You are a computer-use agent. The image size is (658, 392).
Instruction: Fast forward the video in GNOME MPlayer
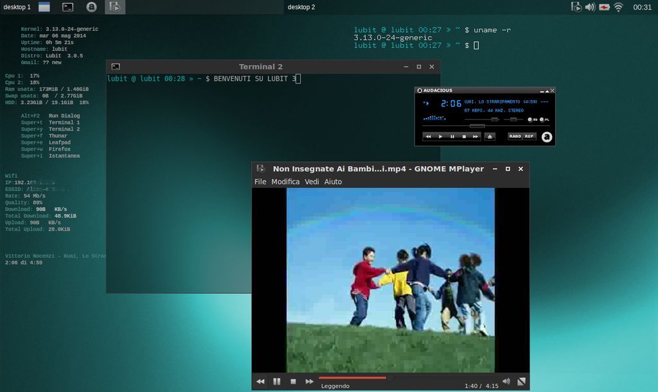click(310, 381)
